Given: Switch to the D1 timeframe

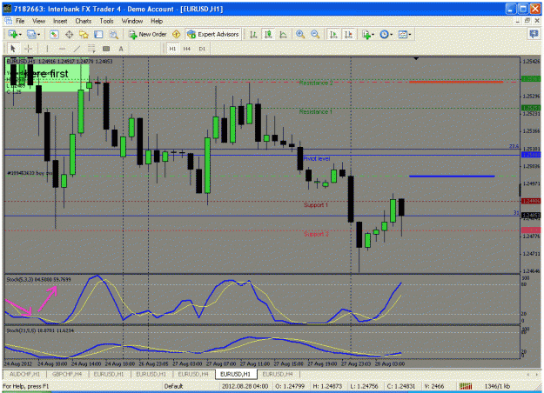Looking at the screenshot, I should [202, 49].
